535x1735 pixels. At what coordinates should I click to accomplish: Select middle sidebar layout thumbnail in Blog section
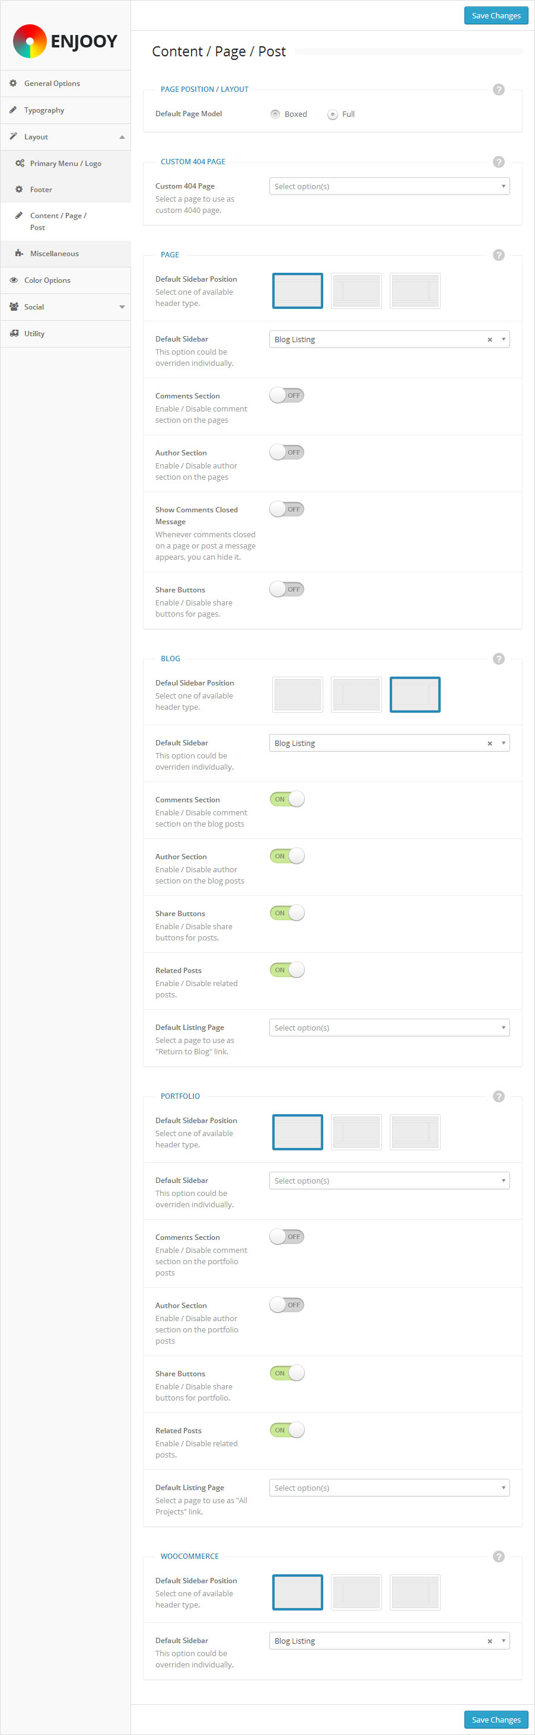tap(356, 694)
